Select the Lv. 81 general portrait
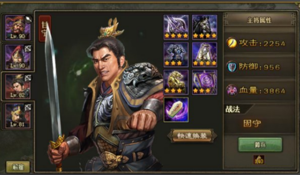 click(x=18, y=116)
